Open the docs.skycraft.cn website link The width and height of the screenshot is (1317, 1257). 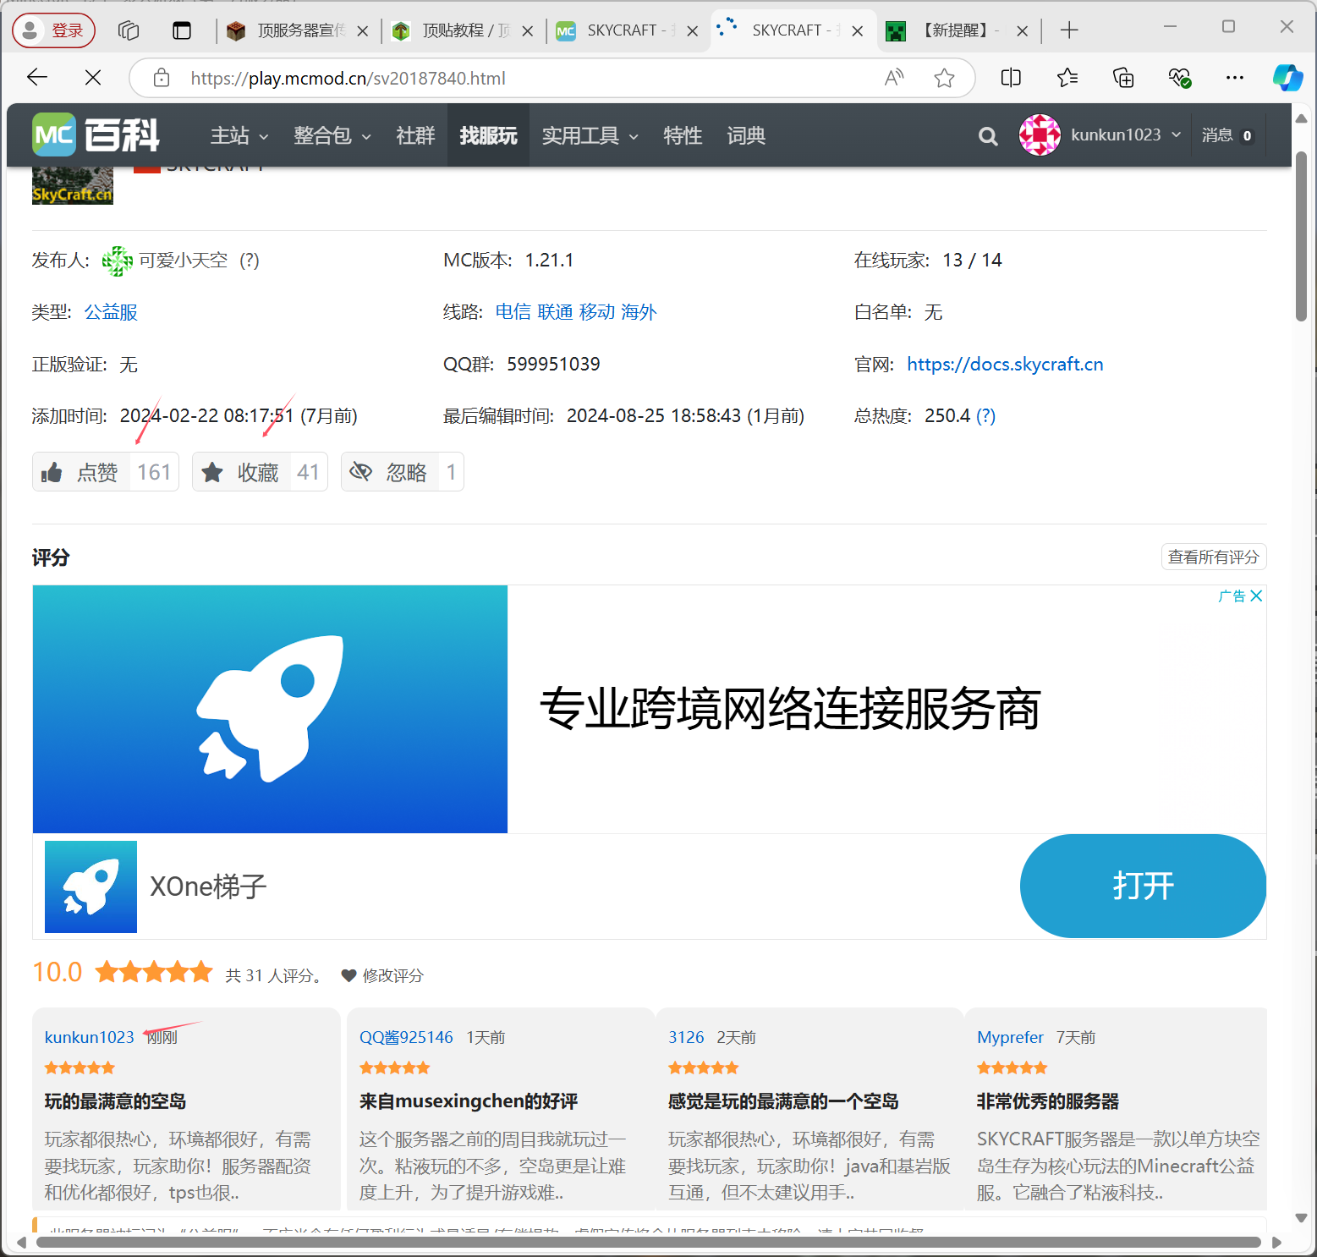[x=1005, y=365]
